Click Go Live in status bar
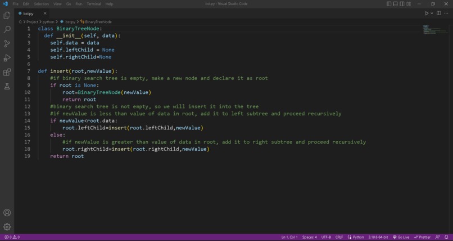 tap(401, 237)
